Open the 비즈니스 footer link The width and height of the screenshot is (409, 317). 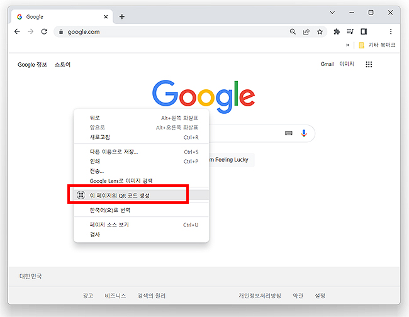[115, 296]
